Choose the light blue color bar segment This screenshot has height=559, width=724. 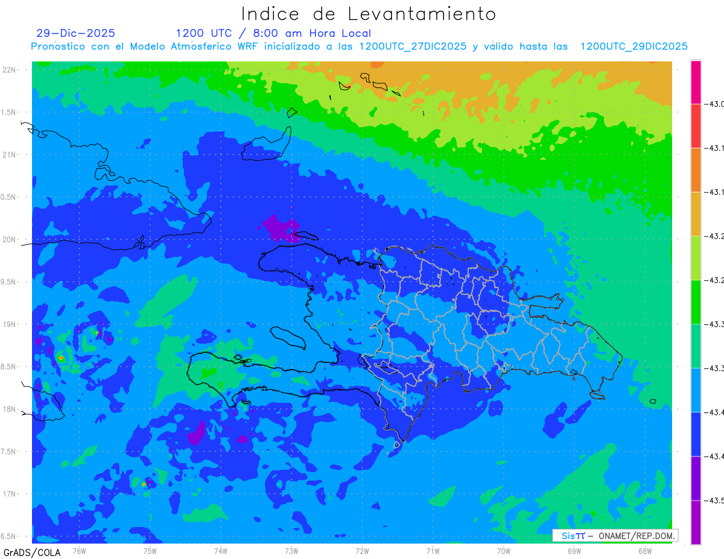(x=696, y=390)
